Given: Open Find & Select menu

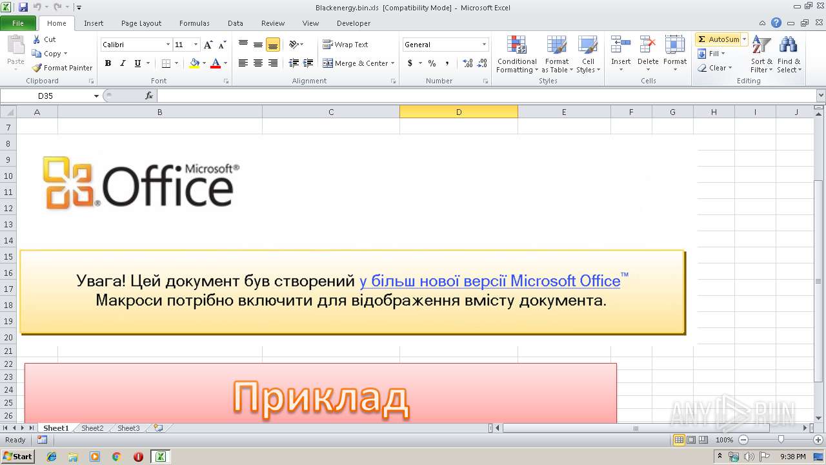Looking at the screenshot, I should [x=789, y=55].
